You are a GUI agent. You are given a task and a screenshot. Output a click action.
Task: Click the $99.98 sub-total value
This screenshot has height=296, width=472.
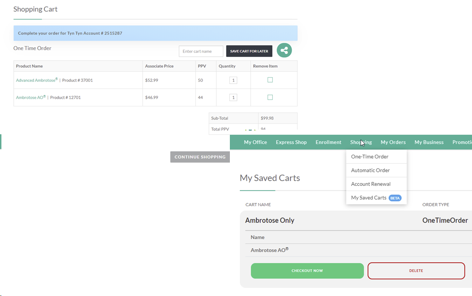[267, 118]
